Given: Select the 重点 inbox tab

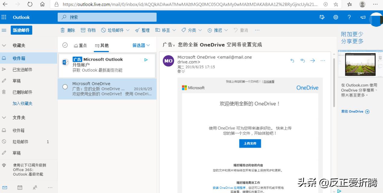Looking at the screenshot, I should pos(80,45).
